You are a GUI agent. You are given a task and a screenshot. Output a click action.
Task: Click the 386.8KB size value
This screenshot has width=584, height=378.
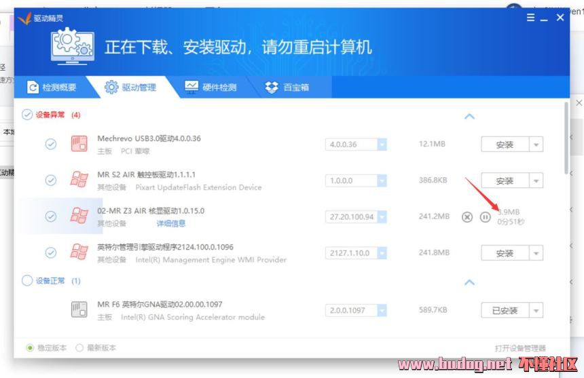tap(433, 180)
